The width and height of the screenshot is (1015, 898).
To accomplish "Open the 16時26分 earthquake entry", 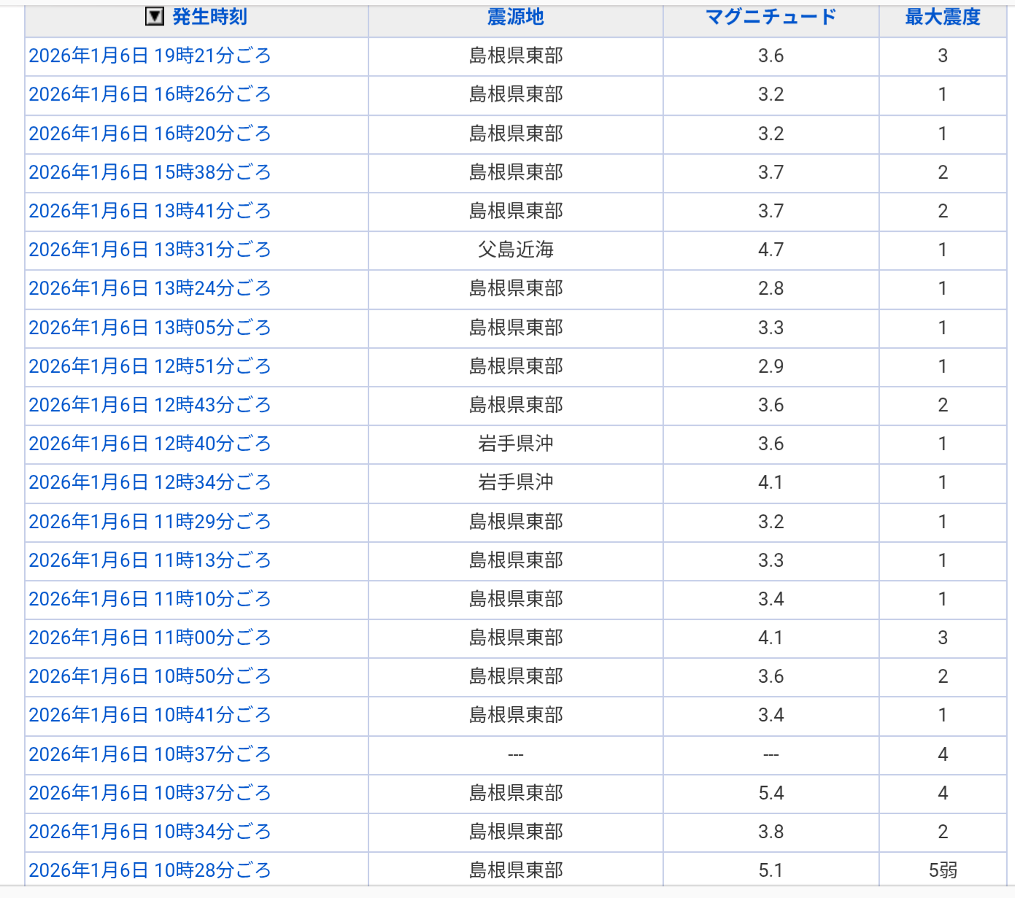I will click(150, 95).
